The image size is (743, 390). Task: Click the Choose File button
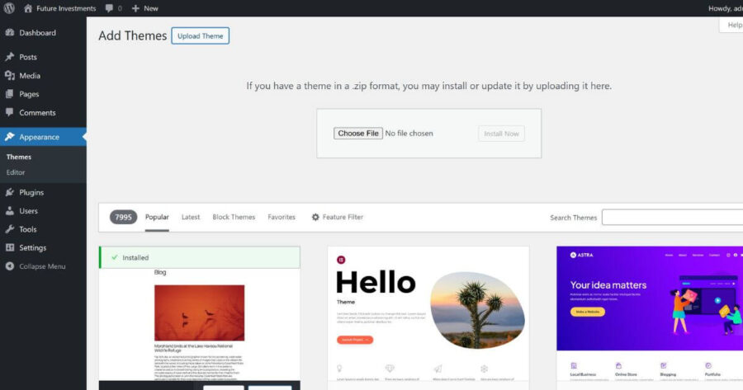357,134
